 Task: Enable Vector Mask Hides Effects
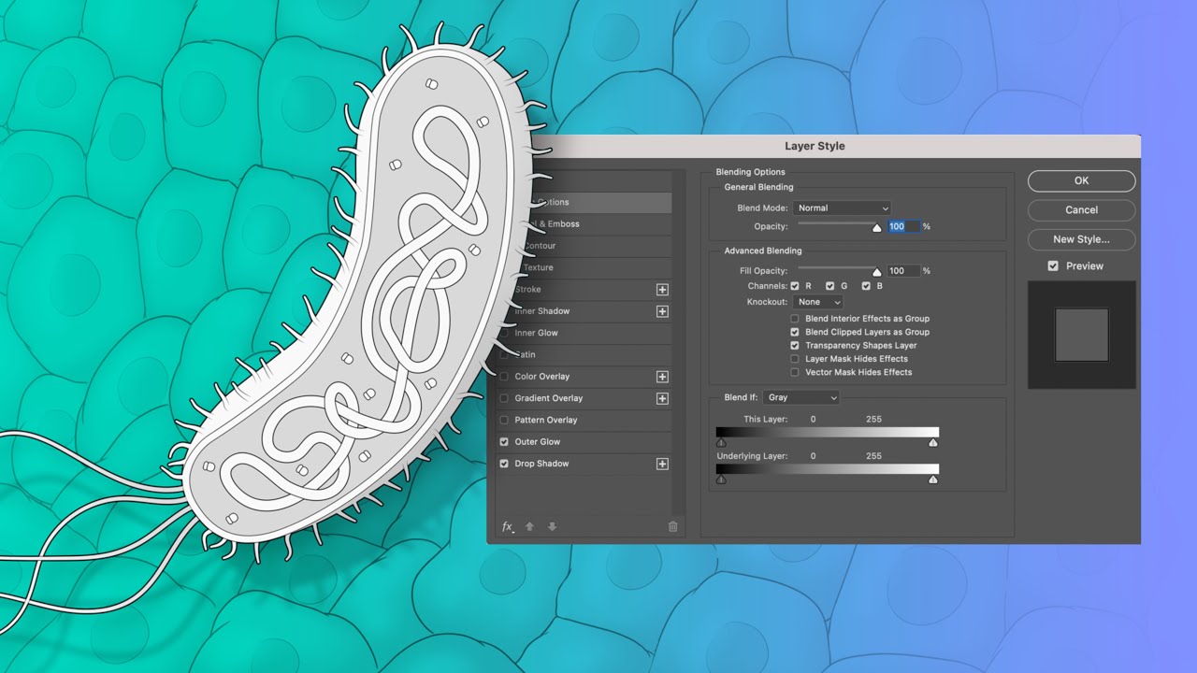795,372
